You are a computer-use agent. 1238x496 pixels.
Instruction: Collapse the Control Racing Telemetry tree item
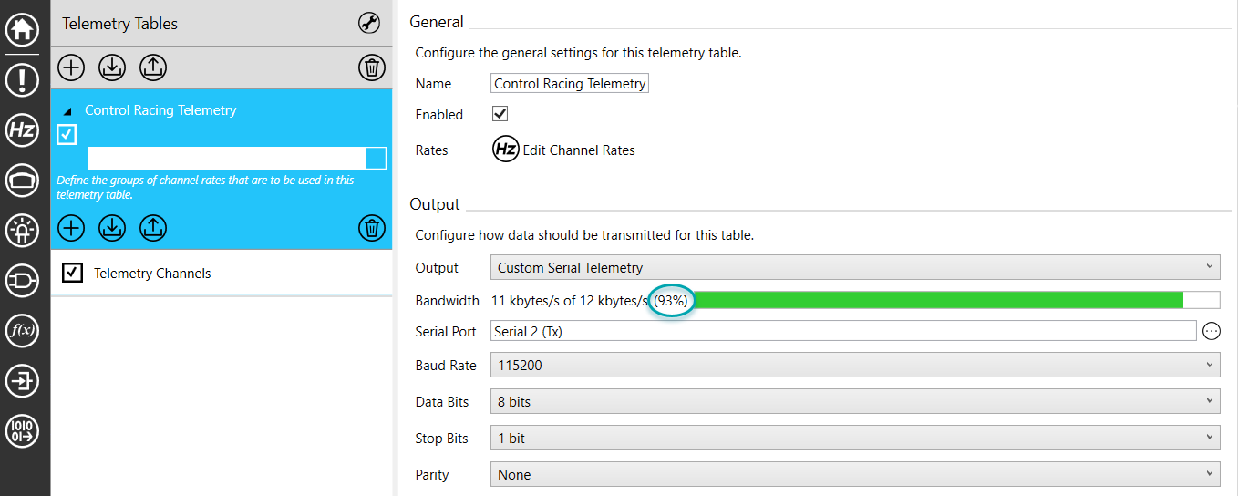[67, 111]
